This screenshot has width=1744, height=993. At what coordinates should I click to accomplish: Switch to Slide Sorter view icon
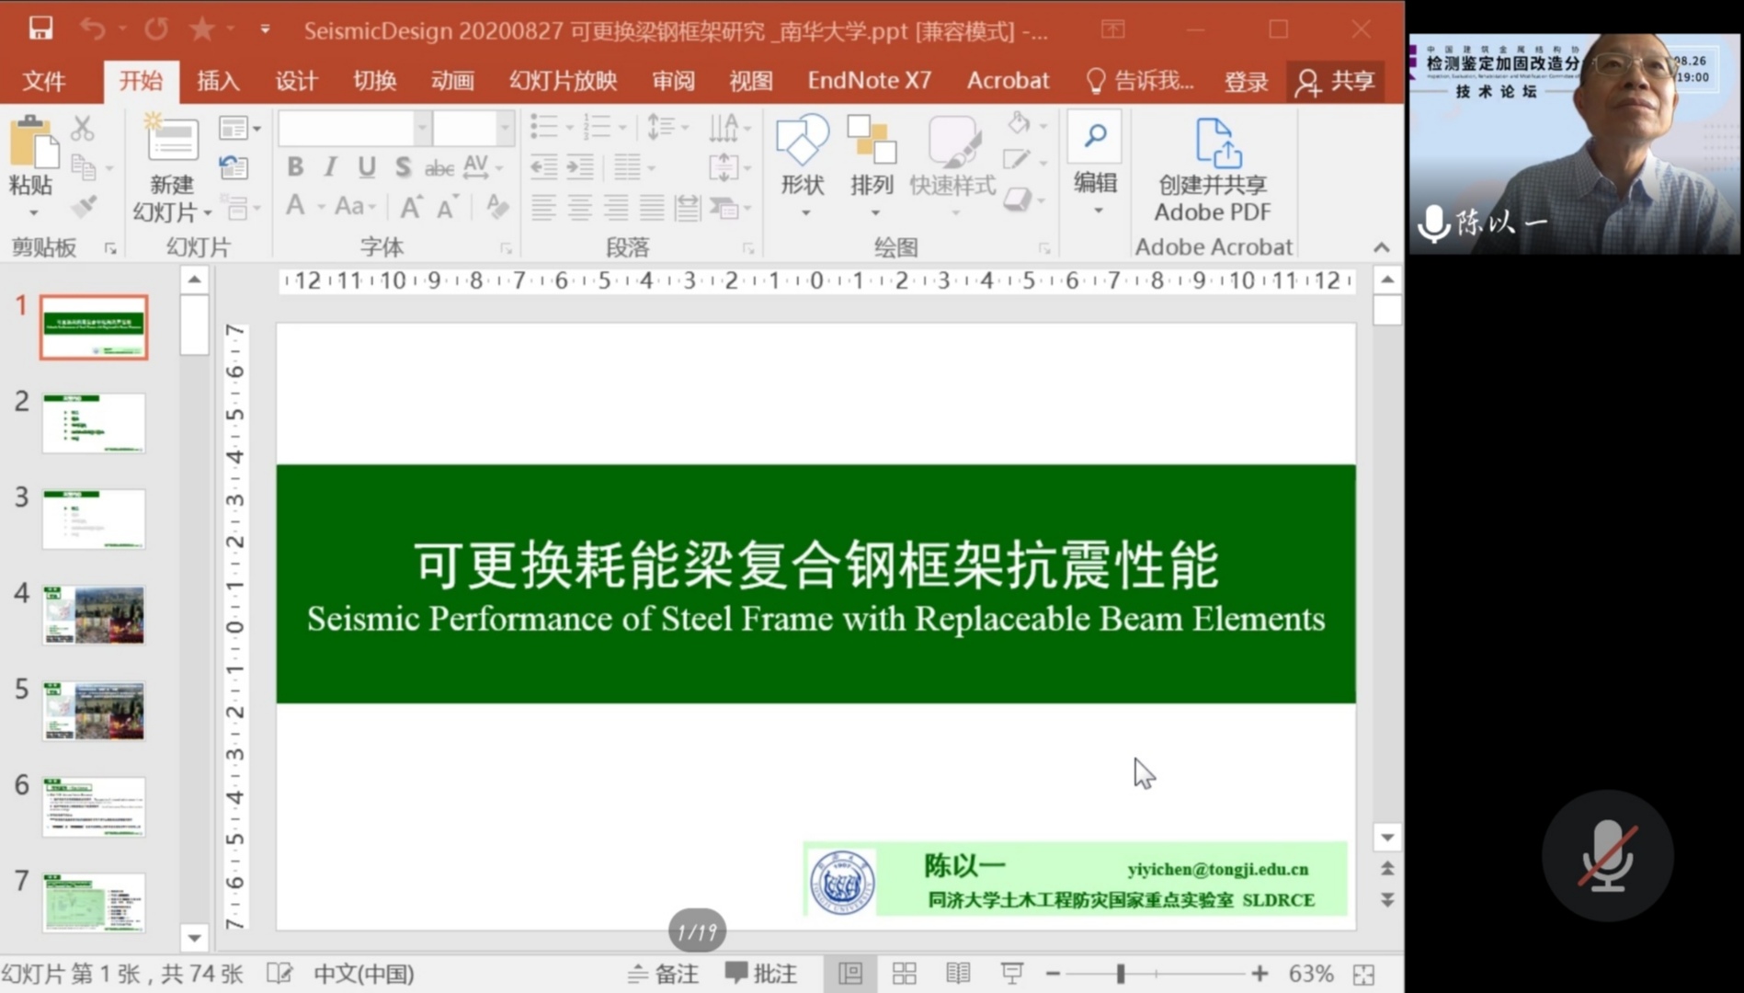click(x=905, y=973)
